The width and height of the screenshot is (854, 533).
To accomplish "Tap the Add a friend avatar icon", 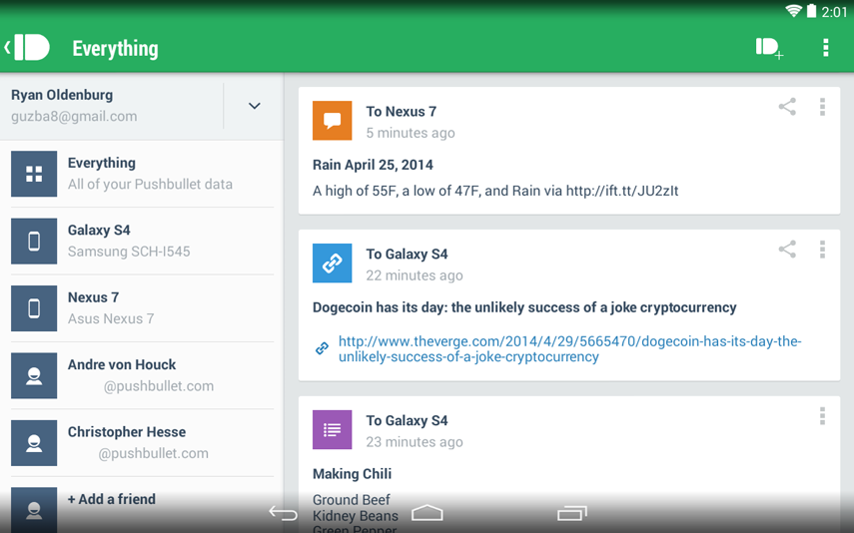I will pos(34,509).
